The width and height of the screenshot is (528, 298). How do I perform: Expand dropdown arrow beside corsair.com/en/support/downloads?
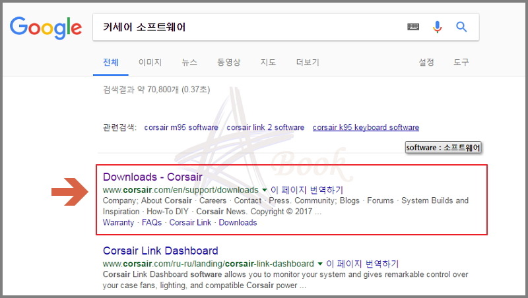(265, 191)
